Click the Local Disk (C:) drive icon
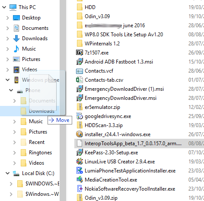 16,173
